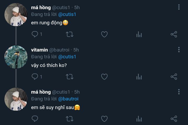This screenshot has height=125, width=188.
Task: Open more options on last má hồng tweet
Action: tap(179, 92)
